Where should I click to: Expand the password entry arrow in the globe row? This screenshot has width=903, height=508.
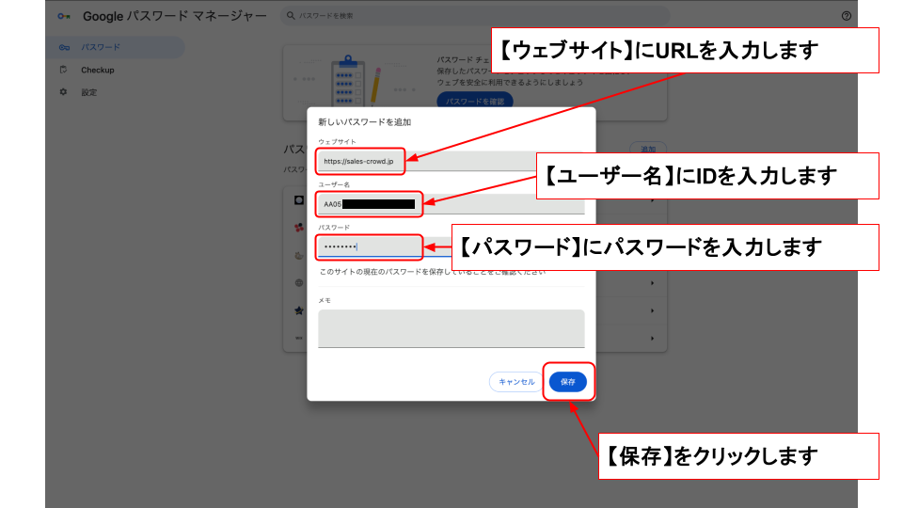tap(653, 282)
